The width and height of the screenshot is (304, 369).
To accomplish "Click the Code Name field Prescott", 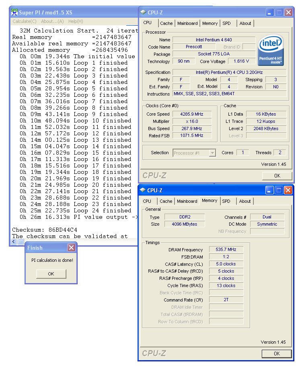I will [x=194, y=47].
